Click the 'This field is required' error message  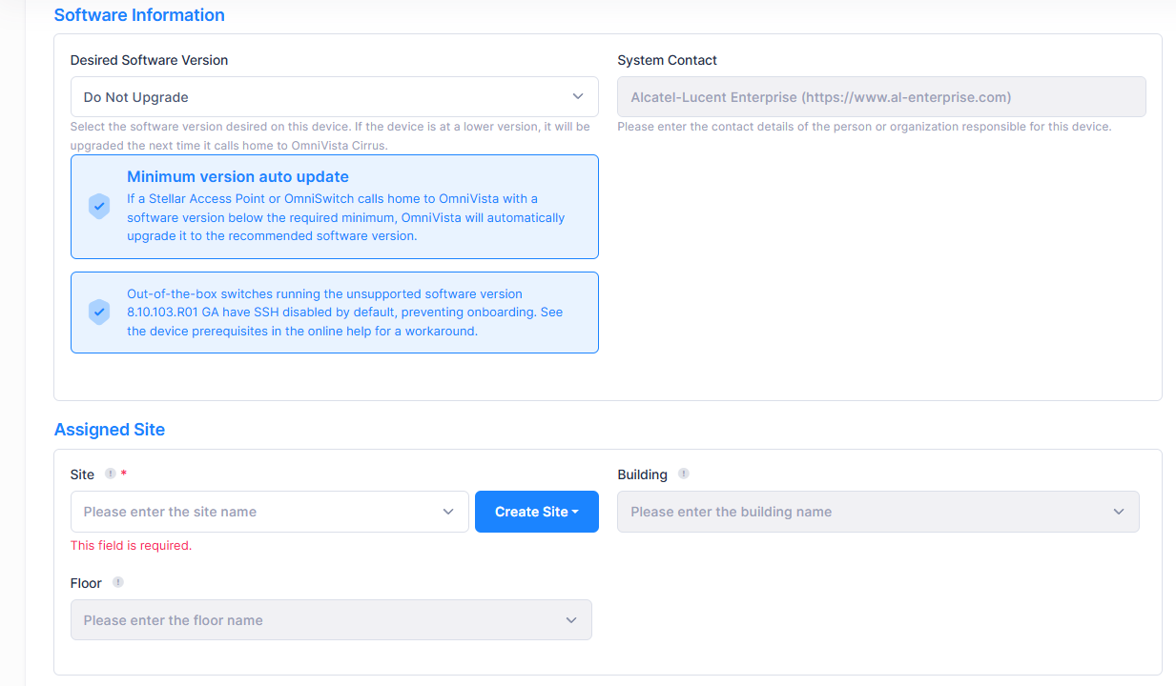point(131,546)
